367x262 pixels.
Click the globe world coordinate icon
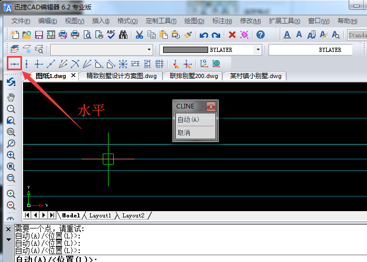tap(216, 64)
